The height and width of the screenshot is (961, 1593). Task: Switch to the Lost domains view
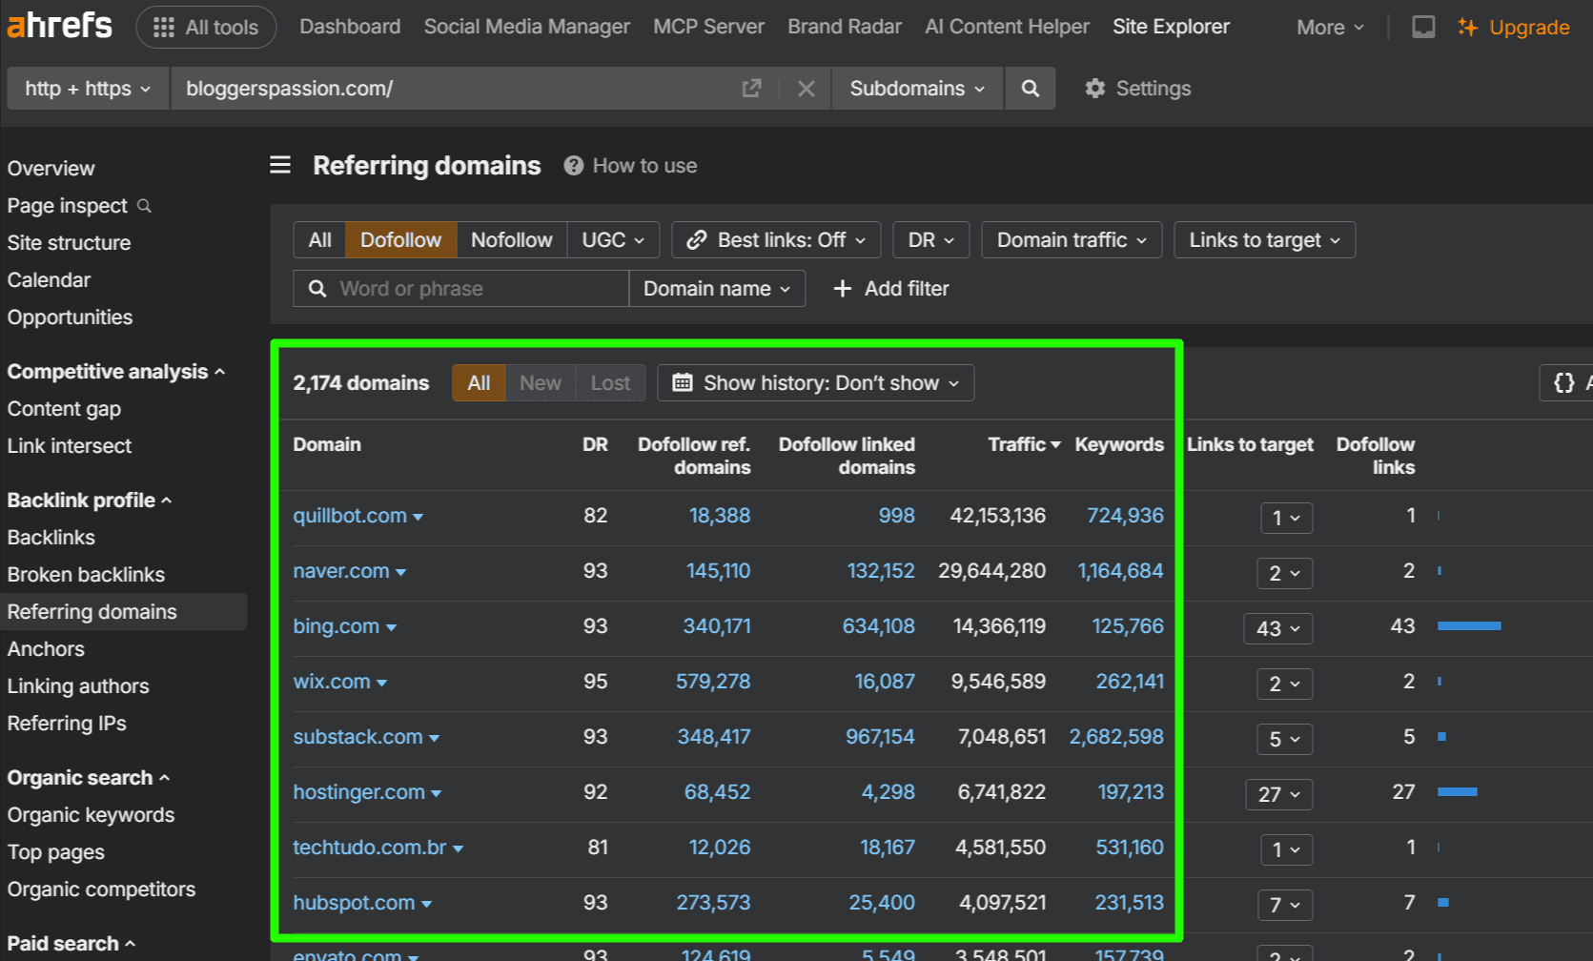tap(610, 382)
